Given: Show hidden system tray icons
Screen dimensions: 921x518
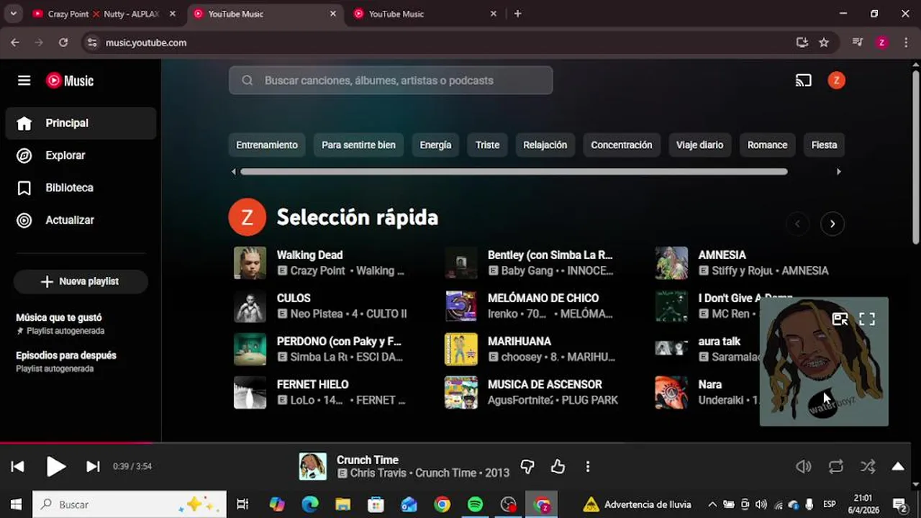Looking at the screenshot, I should point(712,504).
